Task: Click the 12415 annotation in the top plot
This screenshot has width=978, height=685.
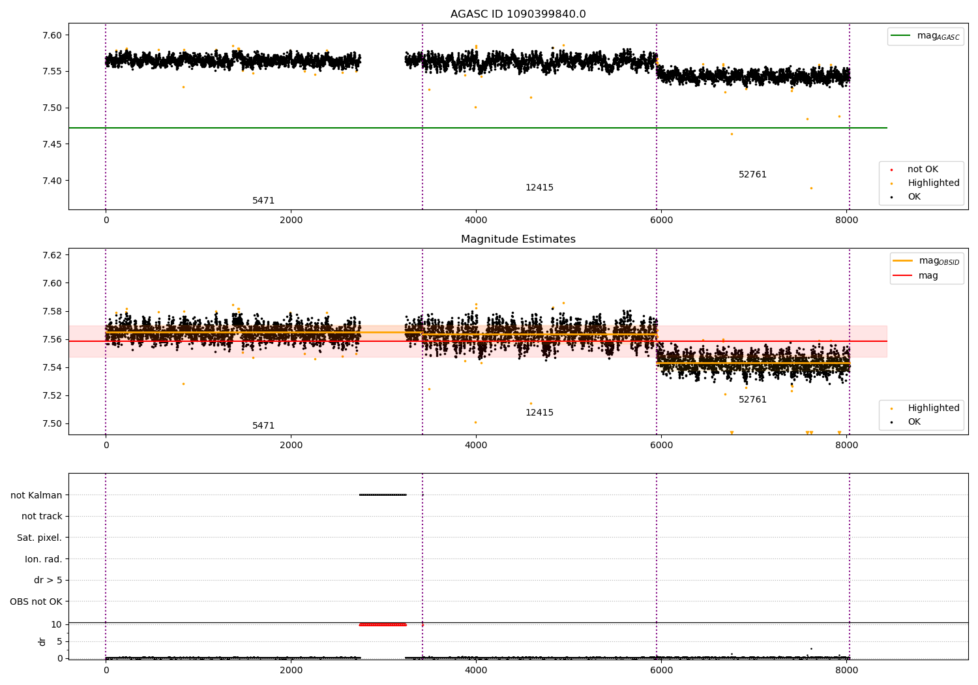Action: tap(539, 188)
